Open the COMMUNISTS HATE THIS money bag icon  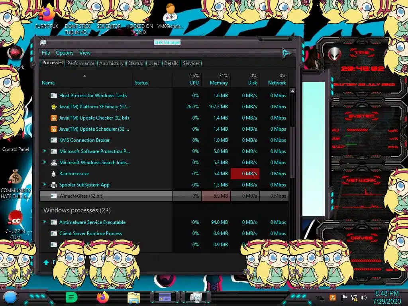(15, 184)
